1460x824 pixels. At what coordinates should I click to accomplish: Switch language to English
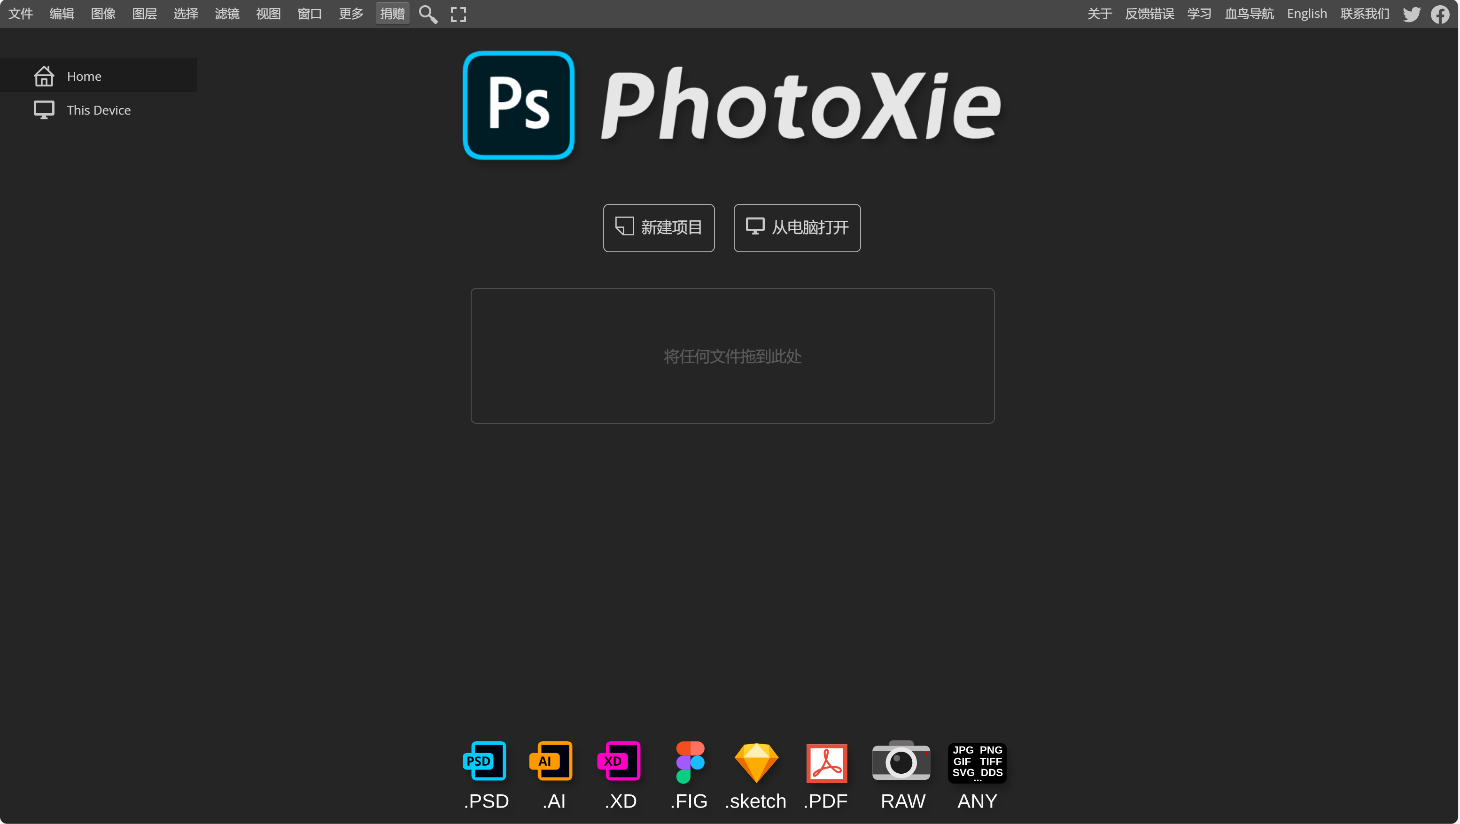click(x=1307, y=14)
